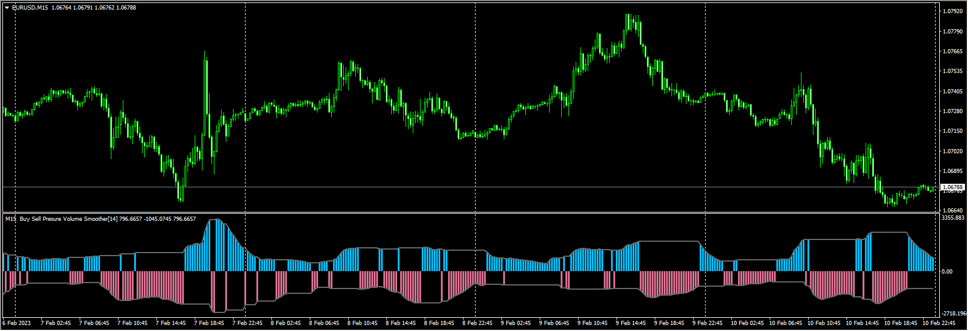This screenshot has height=331, width=968.
Task: Click the 10 Feb 06:45 time label
Action: coord(785,323)
